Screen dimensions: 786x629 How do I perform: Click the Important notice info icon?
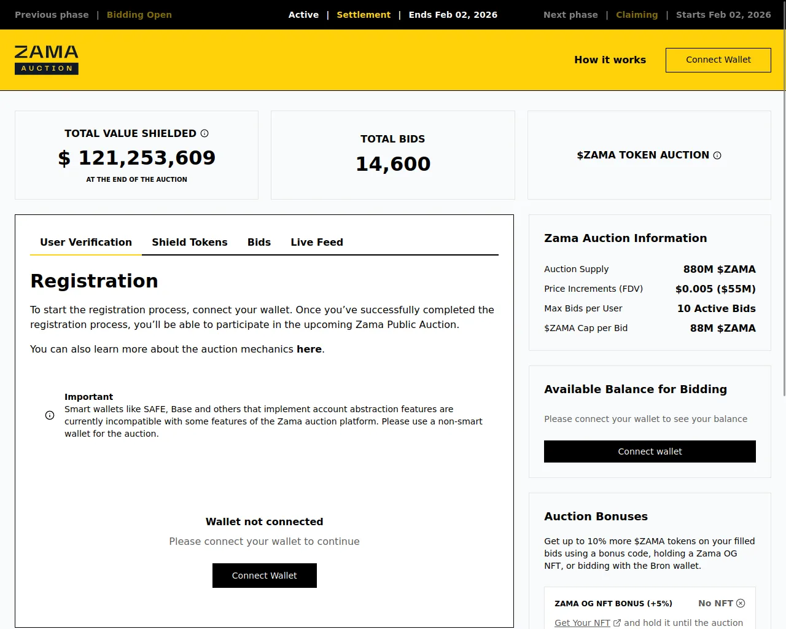tap(50, 415)
